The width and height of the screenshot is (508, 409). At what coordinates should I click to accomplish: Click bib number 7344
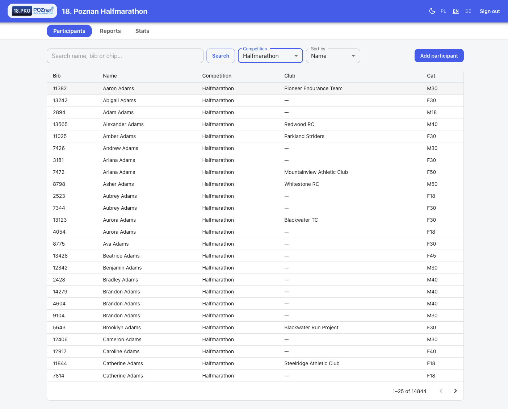[x=59, y=208]
